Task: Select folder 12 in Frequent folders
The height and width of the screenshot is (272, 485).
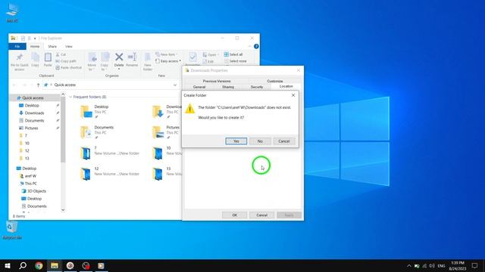Action: (x=110, y=173)
